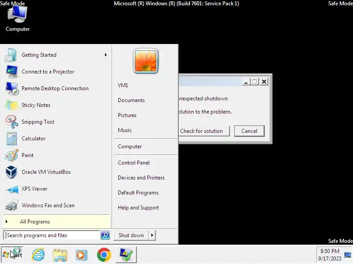The image size is (353, 264).
Task: Open Control Panel
Action: 134,163
